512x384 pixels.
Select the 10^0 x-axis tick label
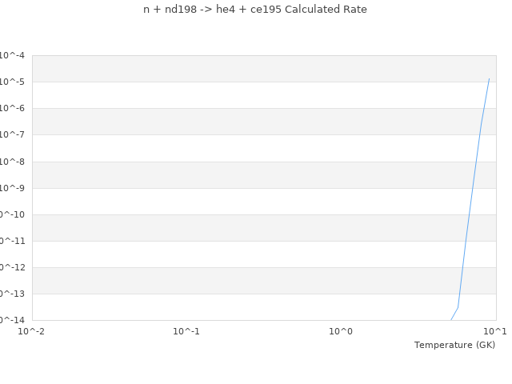pyautogui.click(x=341, y=331)
